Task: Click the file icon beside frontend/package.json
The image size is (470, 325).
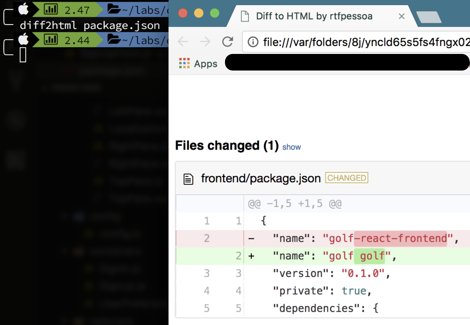Action: 188,179
